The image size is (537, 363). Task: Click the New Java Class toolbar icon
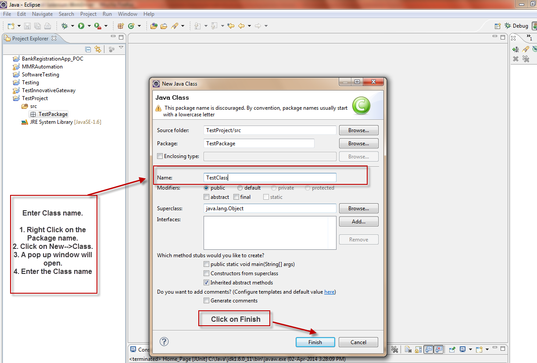coord(131,26)
